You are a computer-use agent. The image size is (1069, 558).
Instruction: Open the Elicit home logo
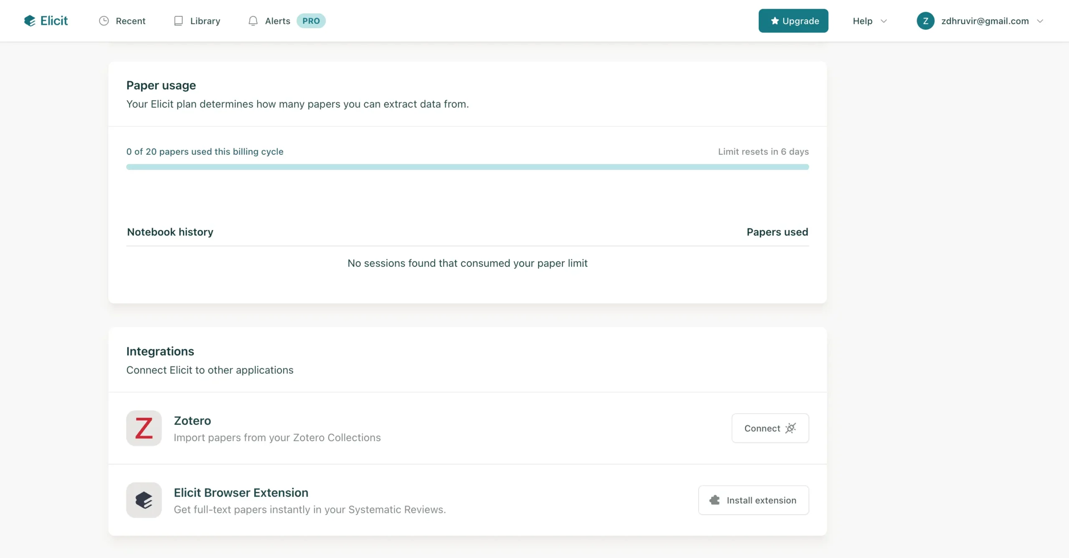pos(46,21)
